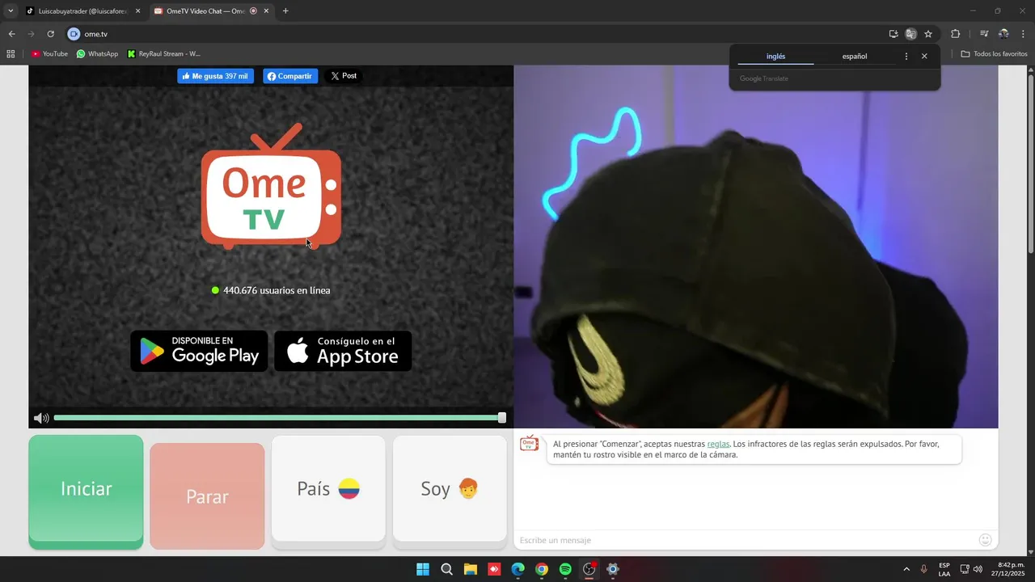Open the Extensions puzzle icon
The width and height of the screenshot is (1035, 582).
coord(955,34)
